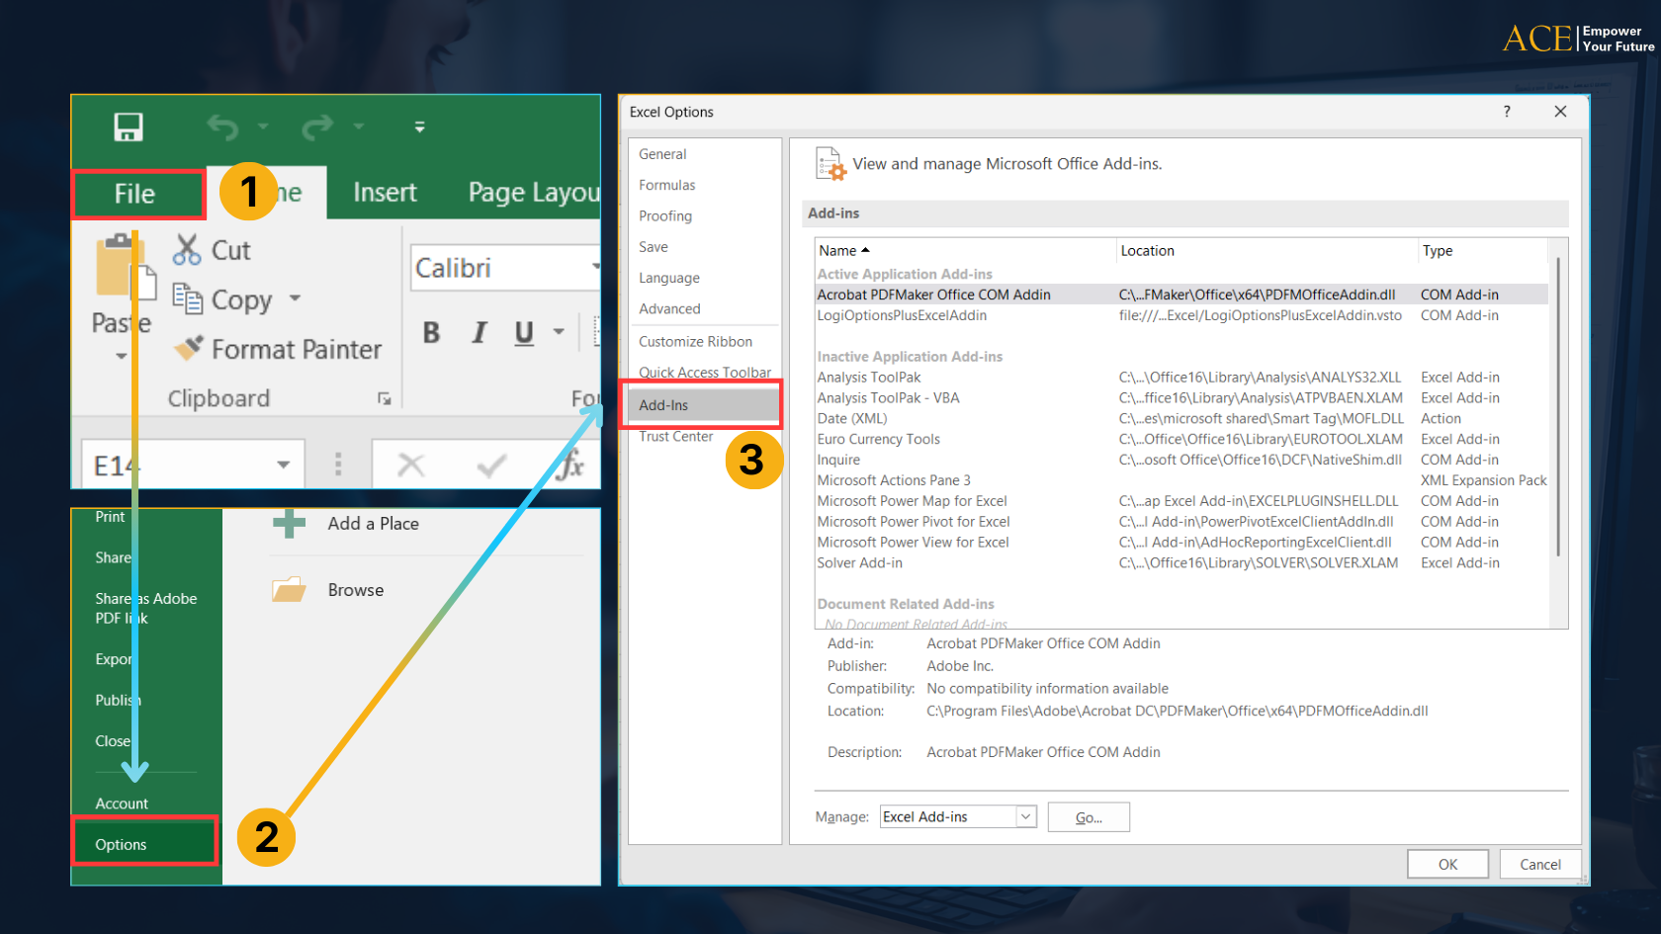The image size is (1661, 934).
Task: Select Add-Ins in the options sidebar
Action: point(663,405)
